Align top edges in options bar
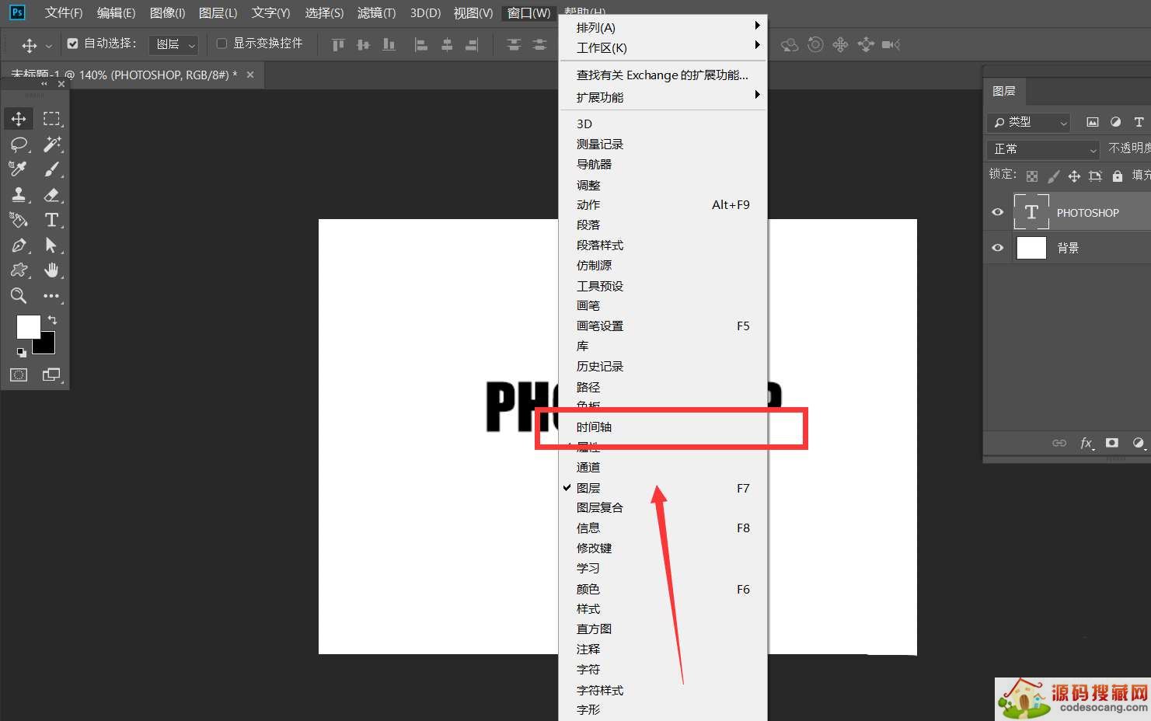This screenshot has height=721, width=1151. (338, 45)
